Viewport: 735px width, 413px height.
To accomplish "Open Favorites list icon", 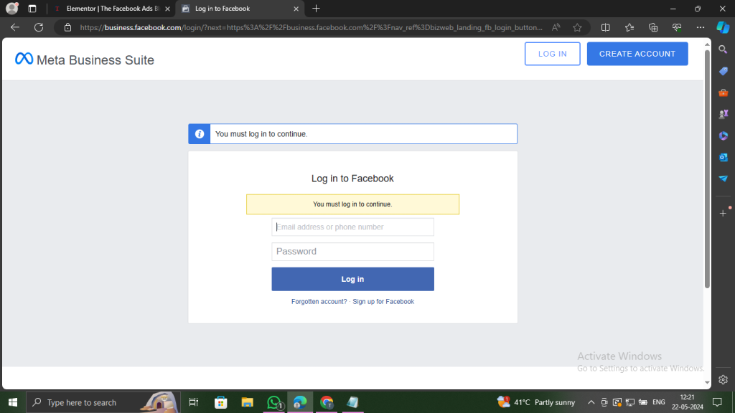I will [629, 27].
